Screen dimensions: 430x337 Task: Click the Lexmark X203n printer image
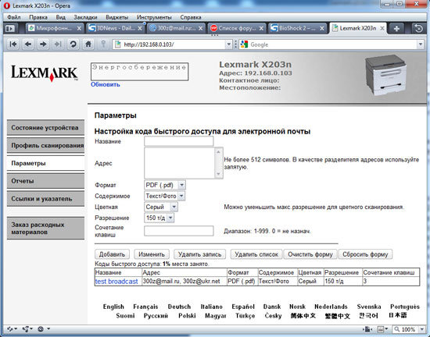tap(386, 75)
